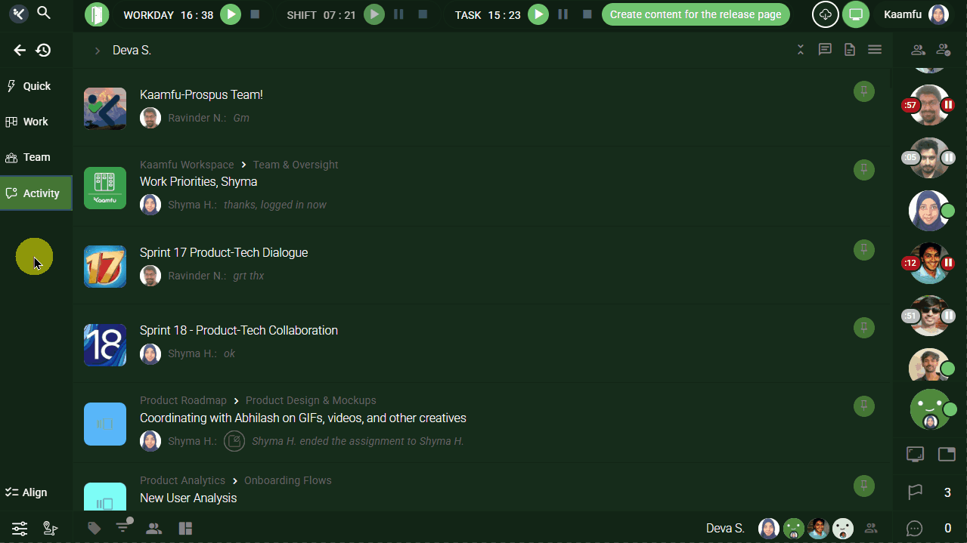Toggle pin on Sprint 18 Product-Tech Collaboration
The width and height of the screenshot is (967, 543).
coord(863,328)
